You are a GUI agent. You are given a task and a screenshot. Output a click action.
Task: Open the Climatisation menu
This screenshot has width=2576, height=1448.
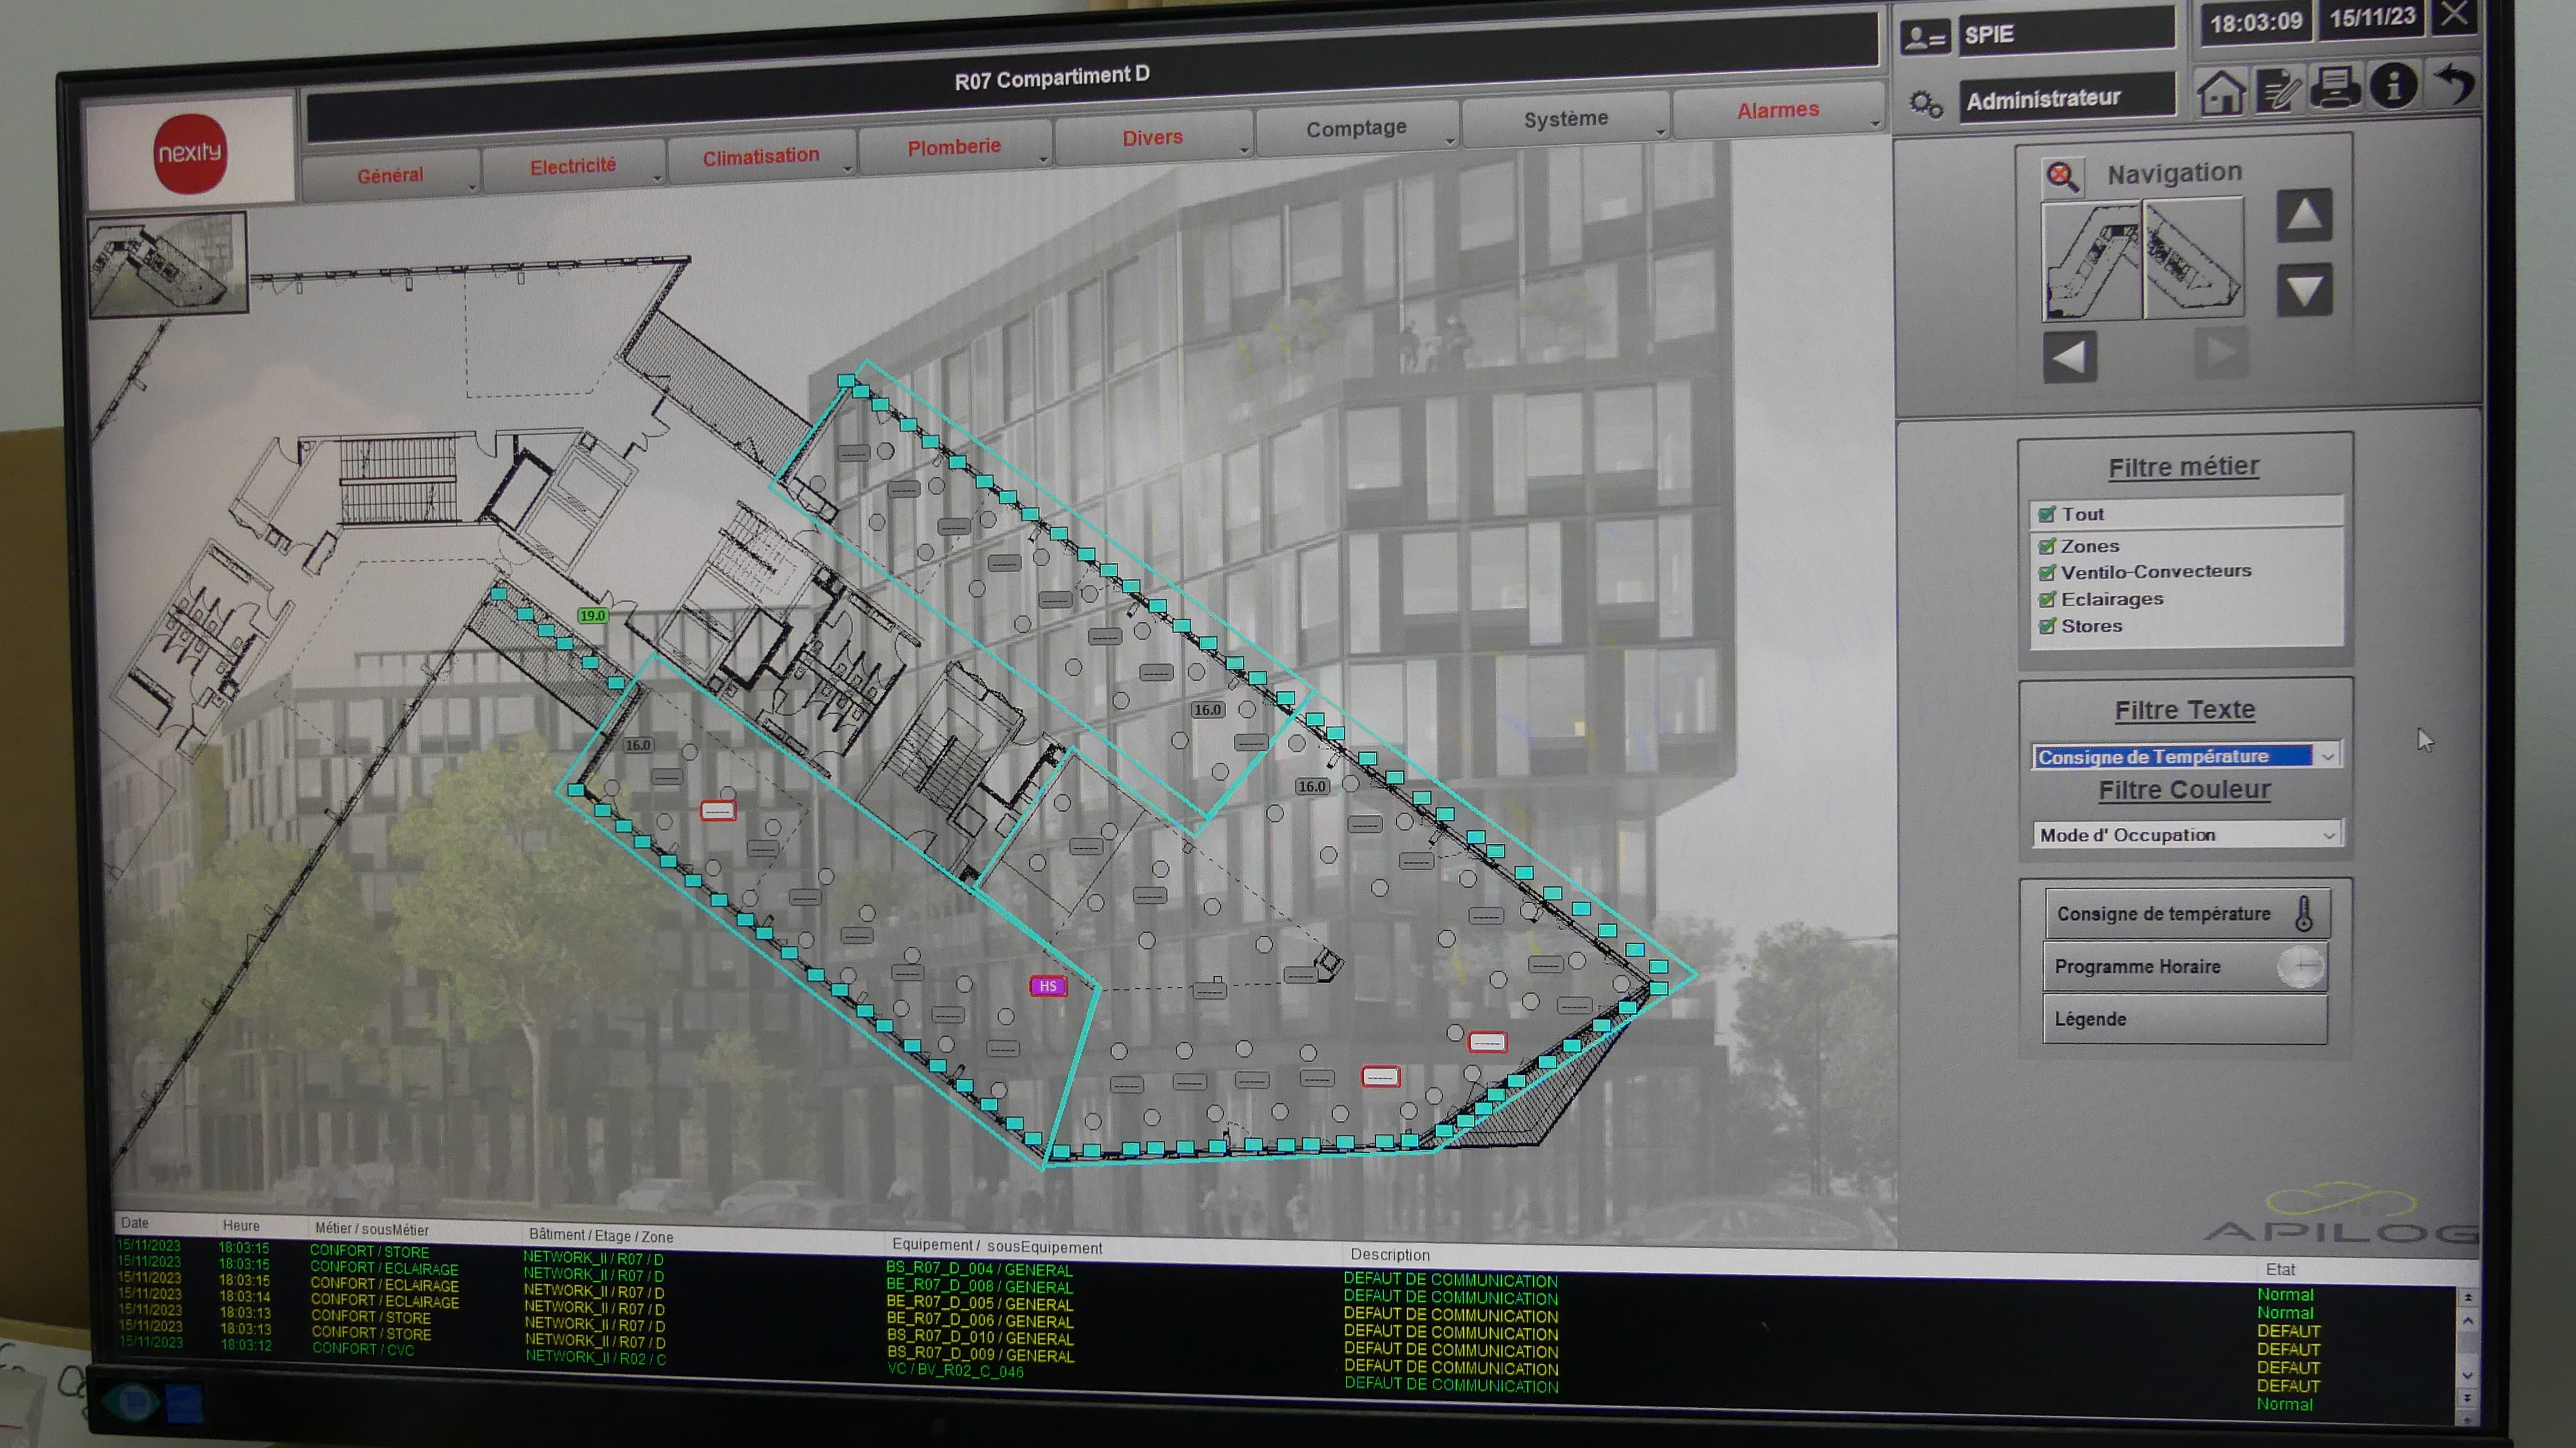pos(761,157)
